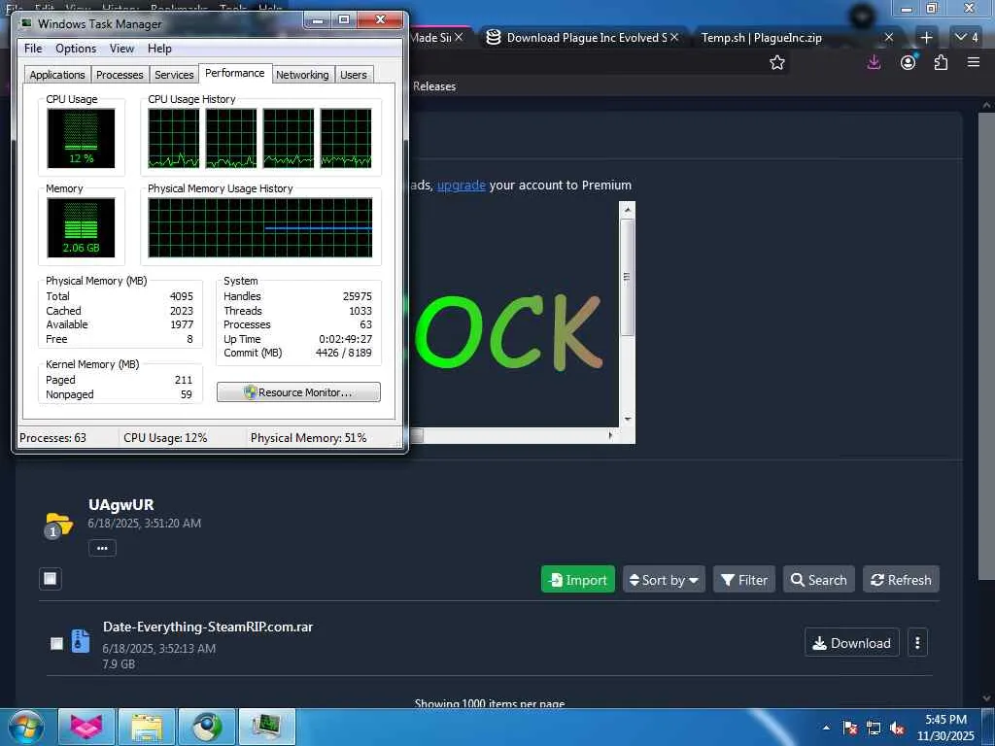Click the green Import button
Screen dimensions: 995x746
(577, 579)
